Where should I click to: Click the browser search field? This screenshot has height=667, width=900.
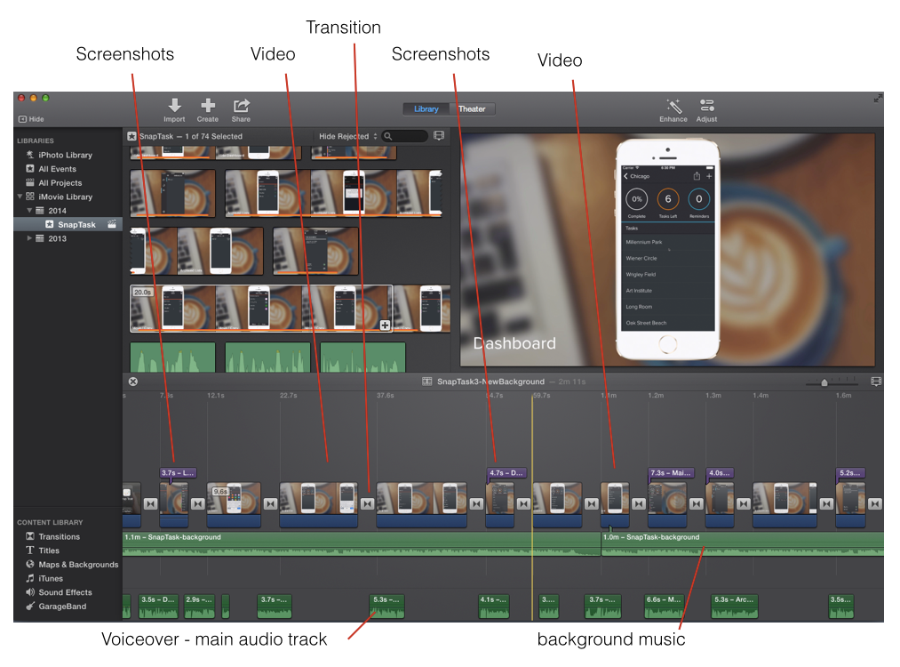click(x=405, y=136)
